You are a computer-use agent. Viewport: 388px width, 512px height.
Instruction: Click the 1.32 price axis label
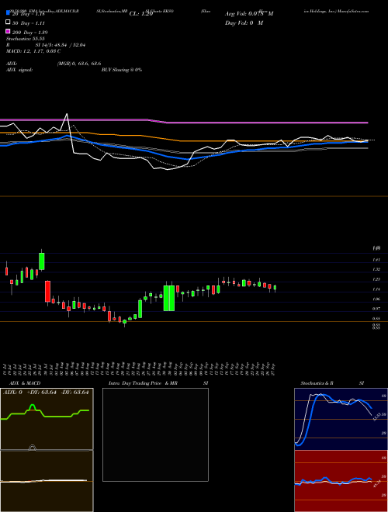point(376,269)
